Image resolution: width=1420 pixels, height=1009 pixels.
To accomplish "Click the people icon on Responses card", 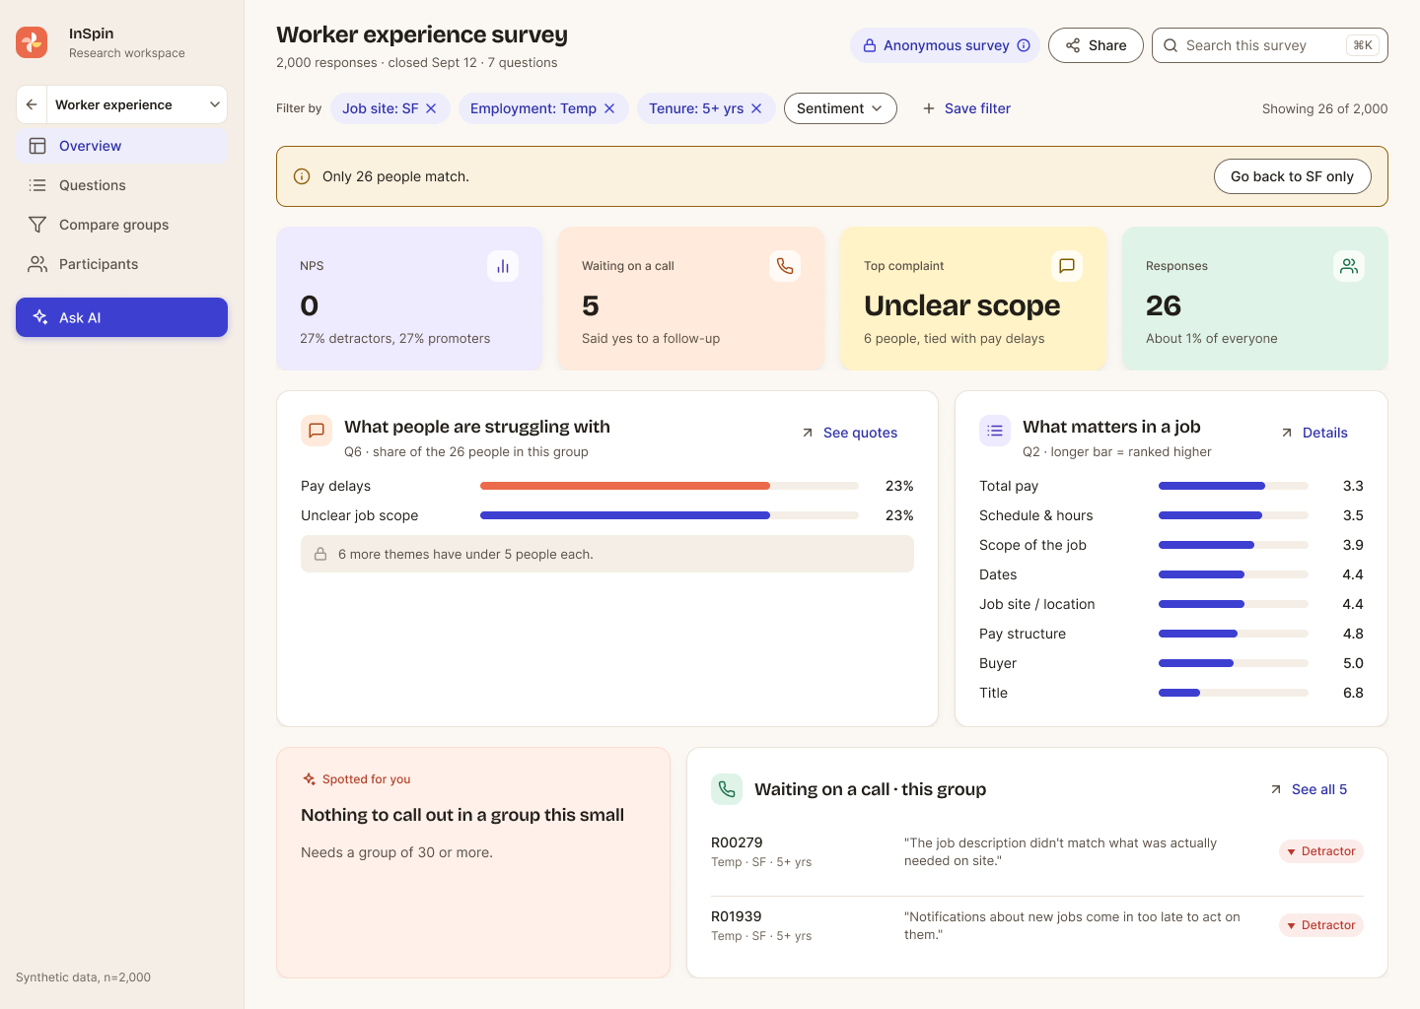I will (1349, 266).
